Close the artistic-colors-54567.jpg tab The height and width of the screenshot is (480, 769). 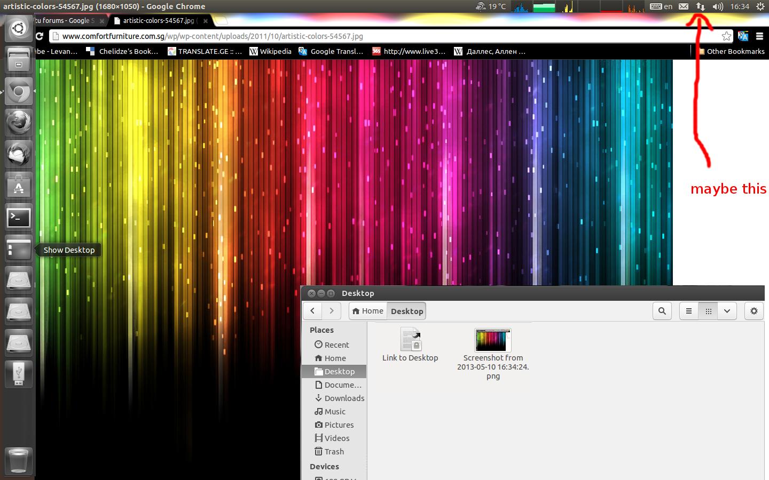point(205,21)
